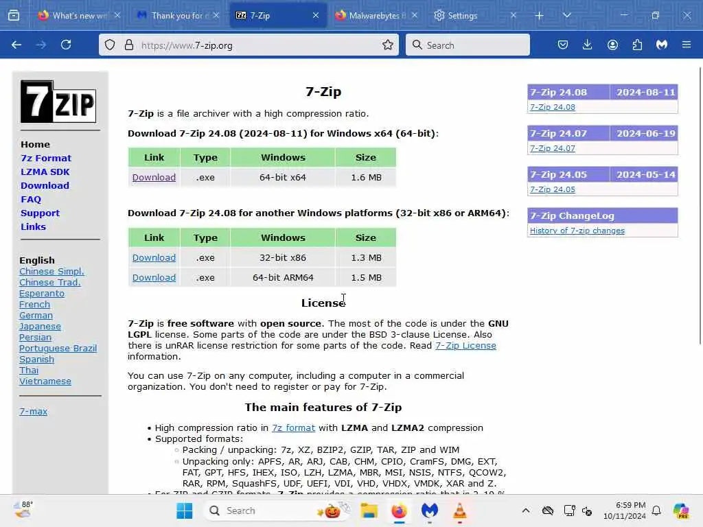Switch to Malwarebytes Browser Guard tab
This screenshot has height=527, width=703.
point(376,16)
